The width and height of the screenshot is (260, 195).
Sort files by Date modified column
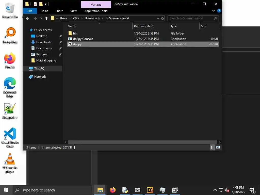tap(151, 26)
